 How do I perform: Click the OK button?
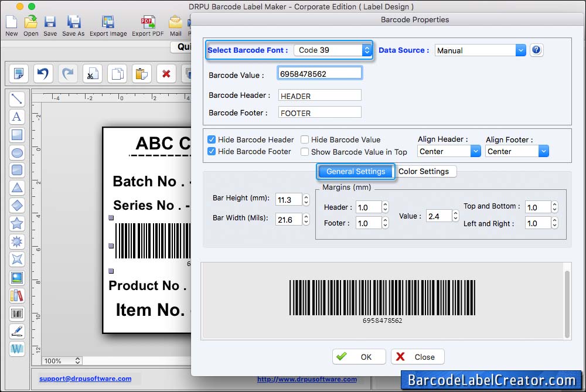pyautogui.click(x=359, y=357)
